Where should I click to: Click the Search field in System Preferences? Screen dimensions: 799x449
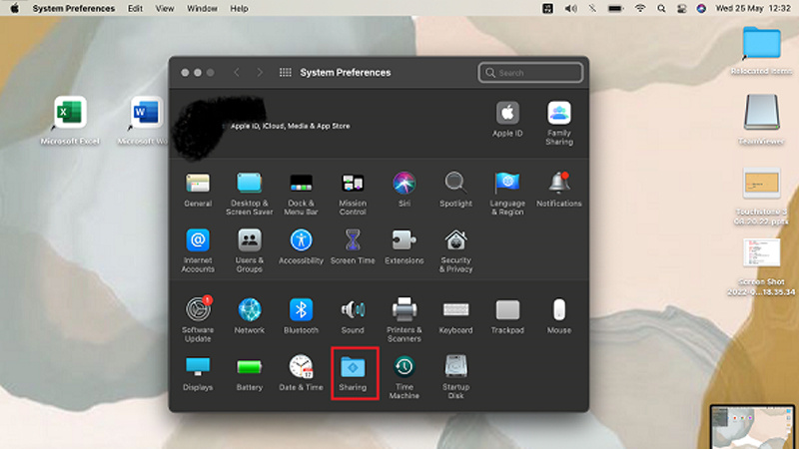coord(530,73)
